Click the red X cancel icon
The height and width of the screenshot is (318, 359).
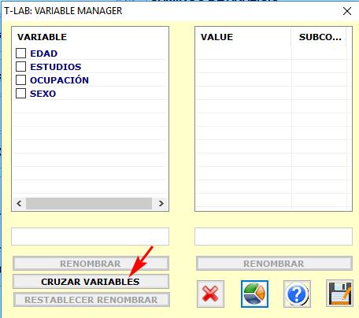[210, 294]
